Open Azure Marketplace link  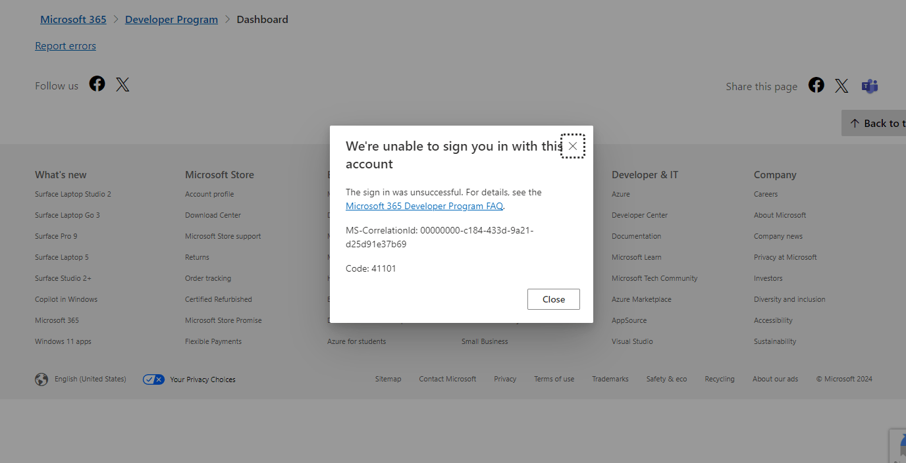coord(641,299)
